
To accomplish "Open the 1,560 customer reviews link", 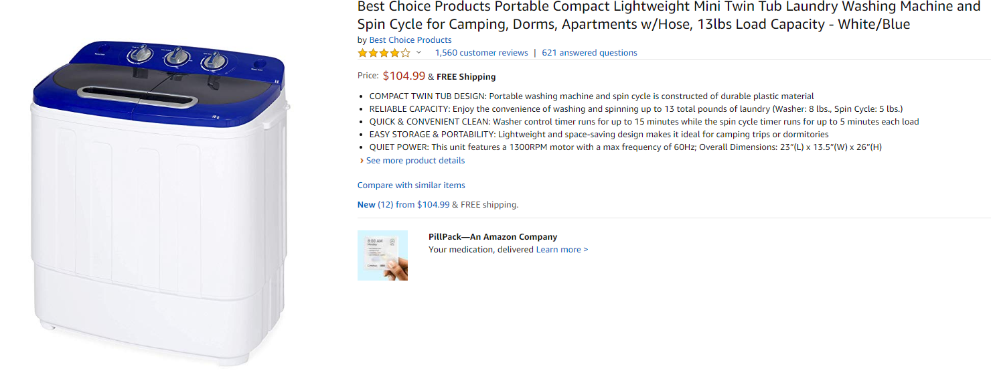I will click(x=481, y=53).
